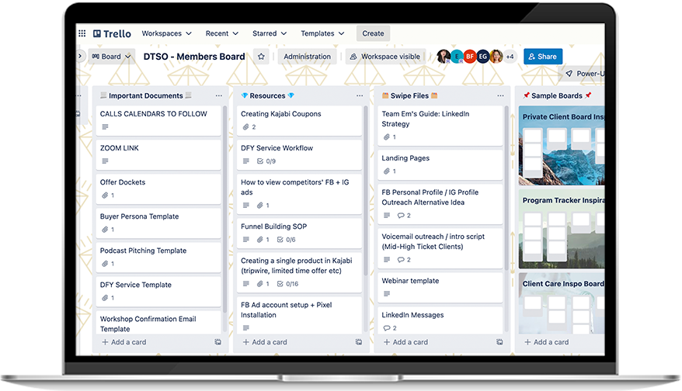Viewport: 682px width, 391px height.
Task: Open the teal E member avatar
Action: 457,57
